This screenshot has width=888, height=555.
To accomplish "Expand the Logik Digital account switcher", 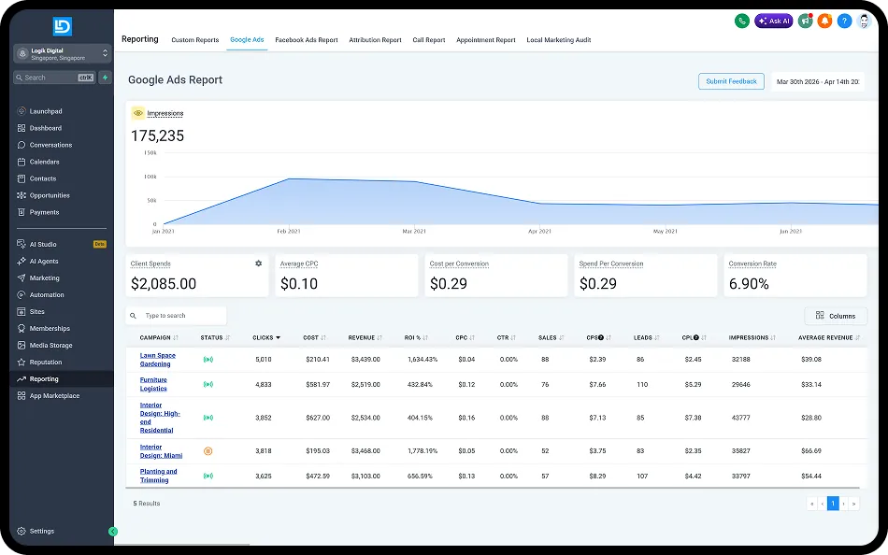I will pos(63,54).
